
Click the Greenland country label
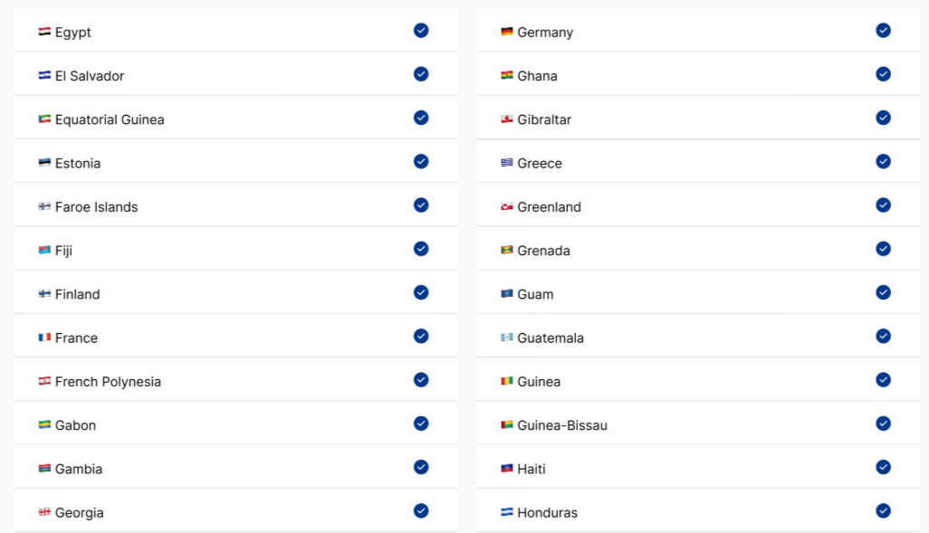[x=549, y=207]
